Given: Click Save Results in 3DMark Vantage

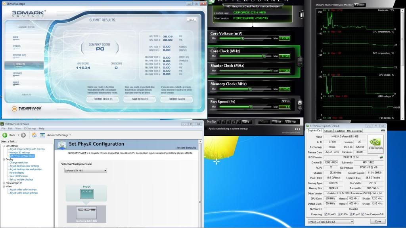Looking at the screenshot, I should [140, 99].
